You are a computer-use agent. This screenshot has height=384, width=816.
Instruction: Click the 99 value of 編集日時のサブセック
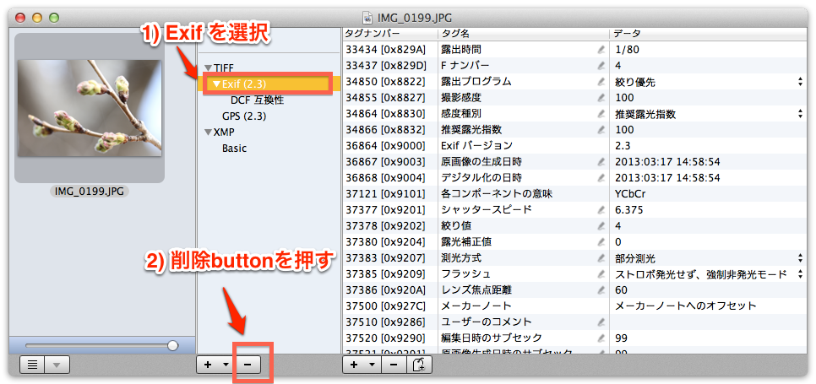click(x=621, y=338)
